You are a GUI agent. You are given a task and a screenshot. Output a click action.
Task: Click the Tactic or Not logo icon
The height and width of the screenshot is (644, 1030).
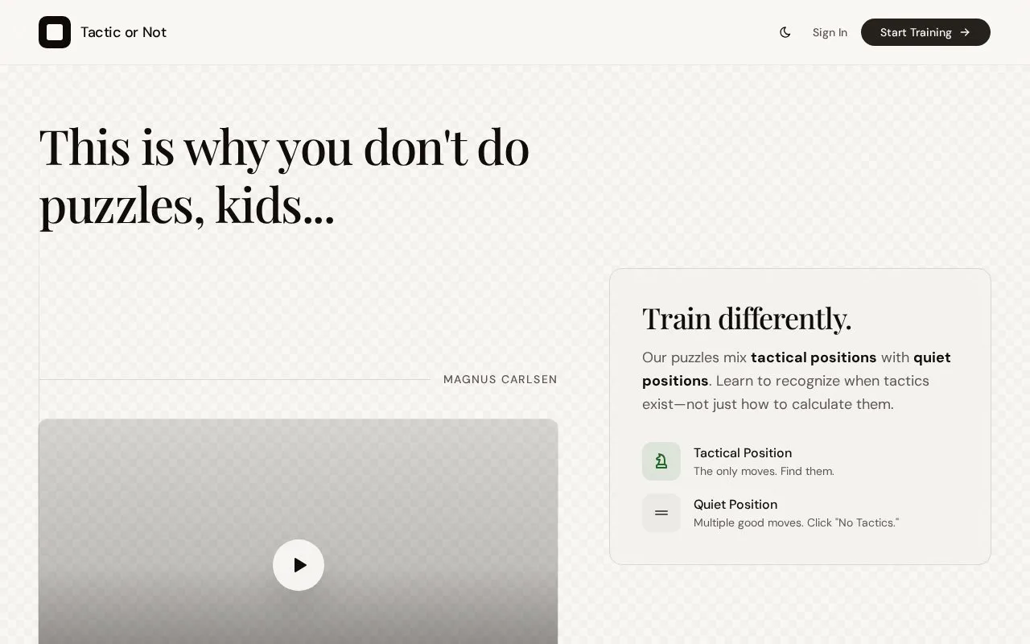[x=55, y=32]
